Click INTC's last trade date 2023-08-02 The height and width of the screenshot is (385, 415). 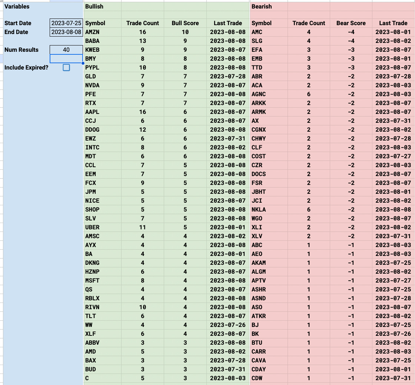(228, 148)
